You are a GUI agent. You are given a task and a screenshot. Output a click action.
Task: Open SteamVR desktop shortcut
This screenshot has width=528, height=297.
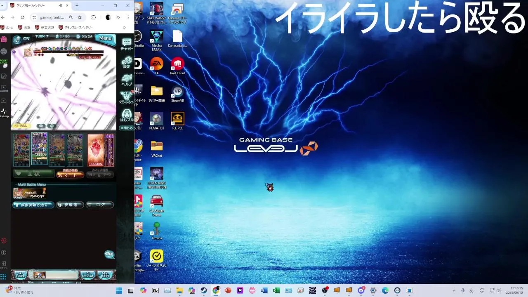coord(177,94)
